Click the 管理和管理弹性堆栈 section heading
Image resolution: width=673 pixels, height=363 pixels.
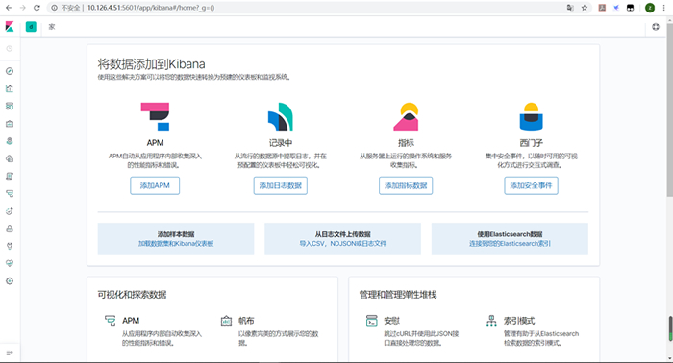point(397,295)
